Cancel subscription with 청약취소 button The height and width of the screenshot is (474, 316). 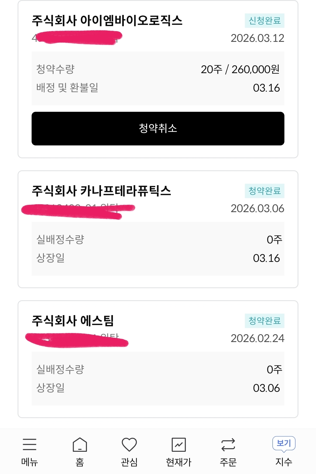pyautogui.click(x=158, y=128)
